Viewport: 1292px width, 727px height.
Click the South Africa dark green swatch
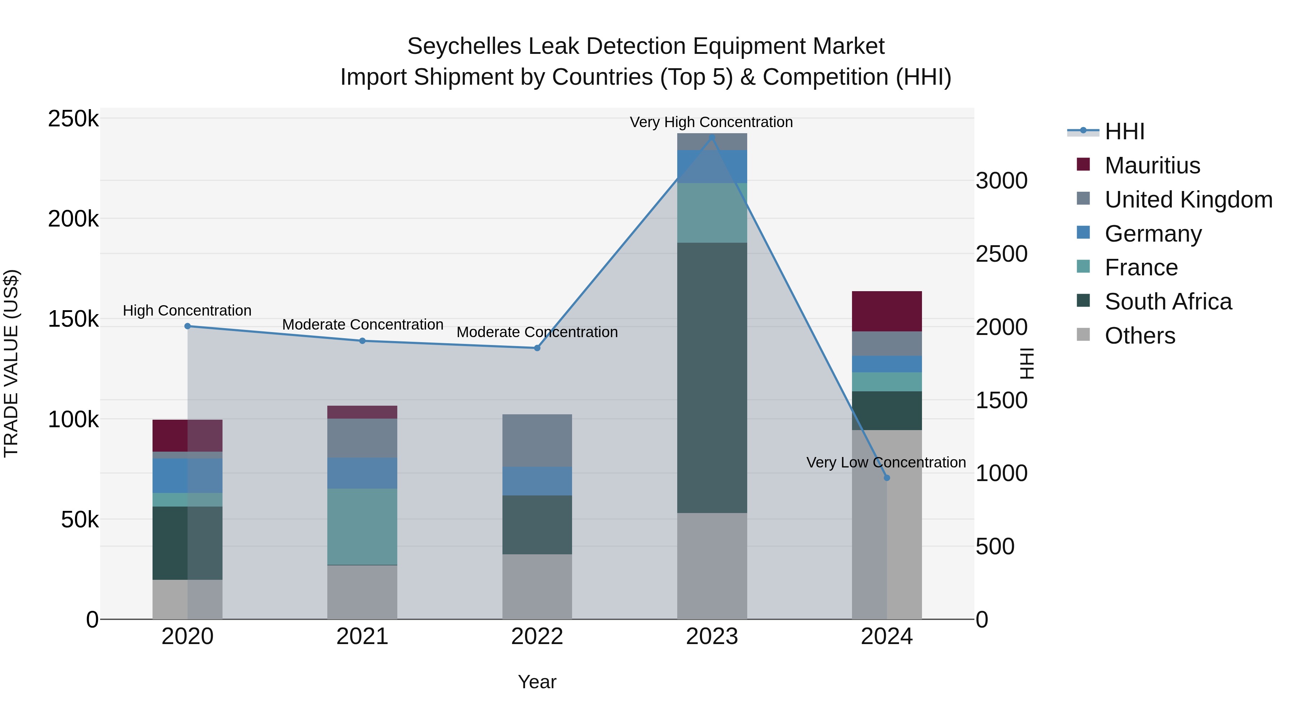pyautogui.click(x=1083, y=300)
